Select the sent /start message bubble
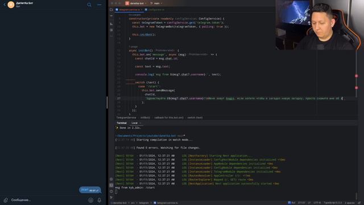Viewport: 364px width, 205px height. (90, 190)
